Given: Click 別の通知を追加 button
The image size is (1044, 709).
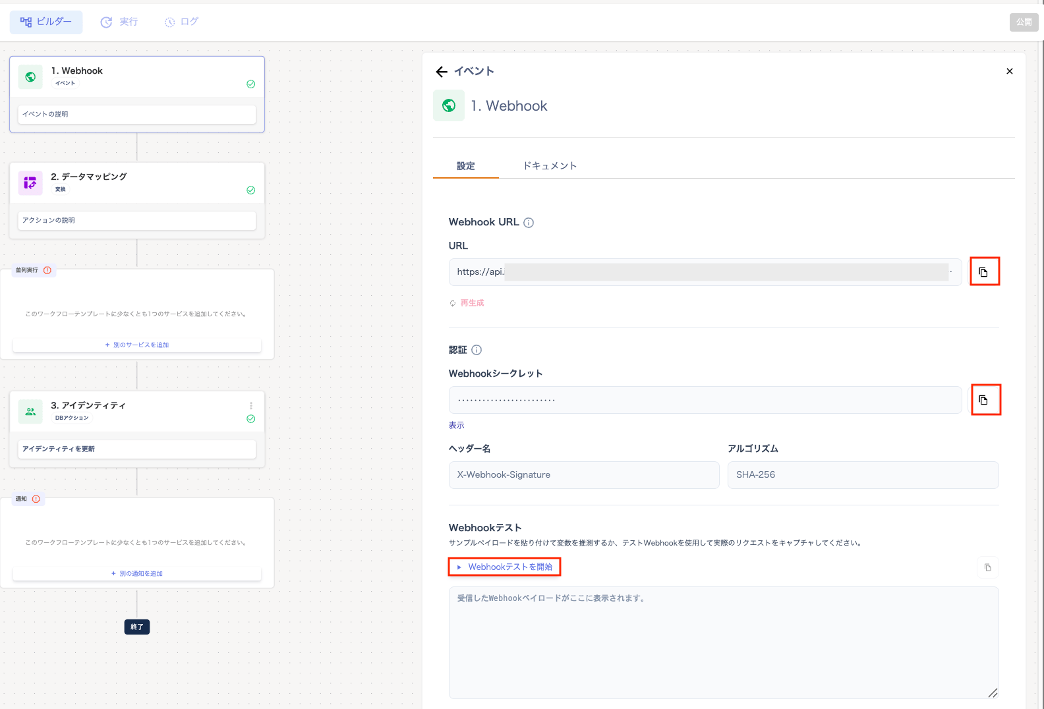Looking at the screenshot, I should 137,573.
